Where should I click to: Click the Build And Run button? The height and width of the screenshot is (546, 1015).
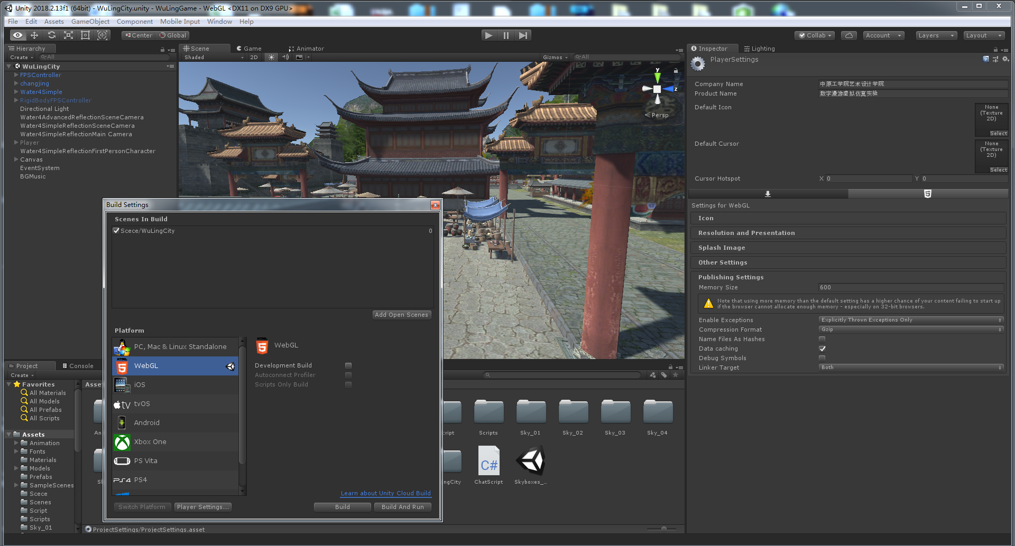[402, 507]
